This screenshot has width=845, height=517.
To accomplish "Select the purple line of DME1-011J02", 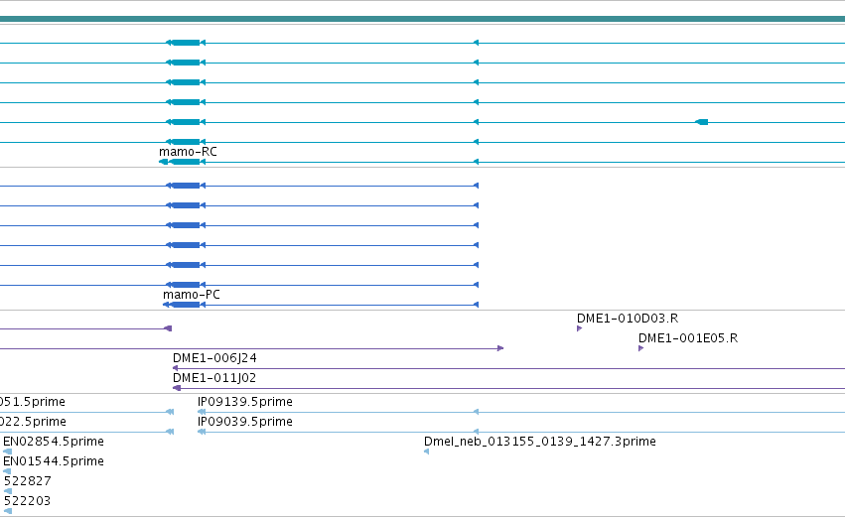I will coord(508,388).
